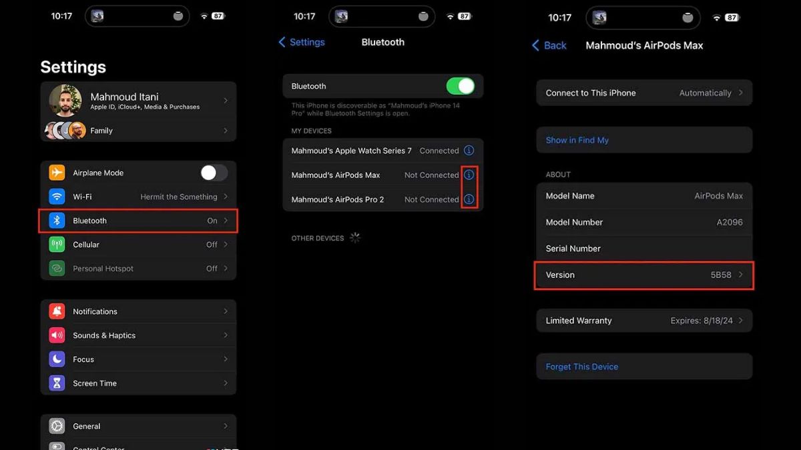
Task: Change Connect to This iPhone Automatically option
Action: [x=644, y=93]
